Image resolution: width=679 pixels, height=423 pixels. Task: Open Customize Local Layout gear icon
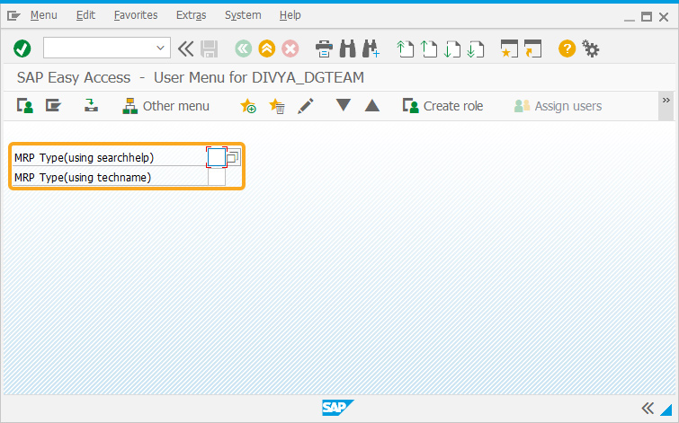coord(591,48)
